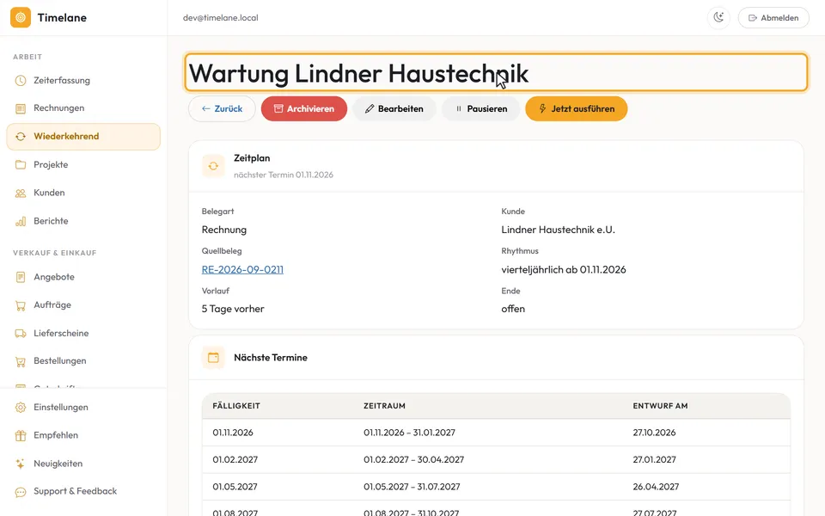825x516 pixels.
Task: Click the cart icon beside Aufträge
Action: tap(21, 305)
